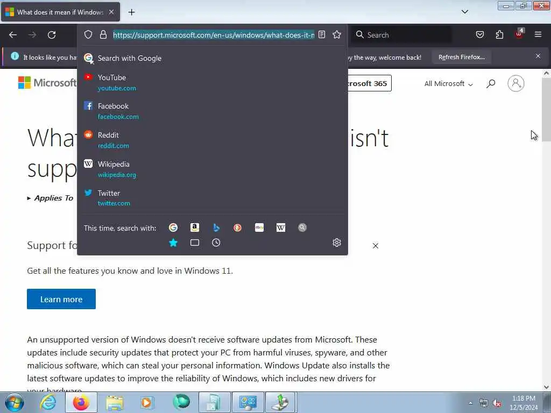551x413 pixels.
Task: View site security padlock information
Action: [103, 34]
